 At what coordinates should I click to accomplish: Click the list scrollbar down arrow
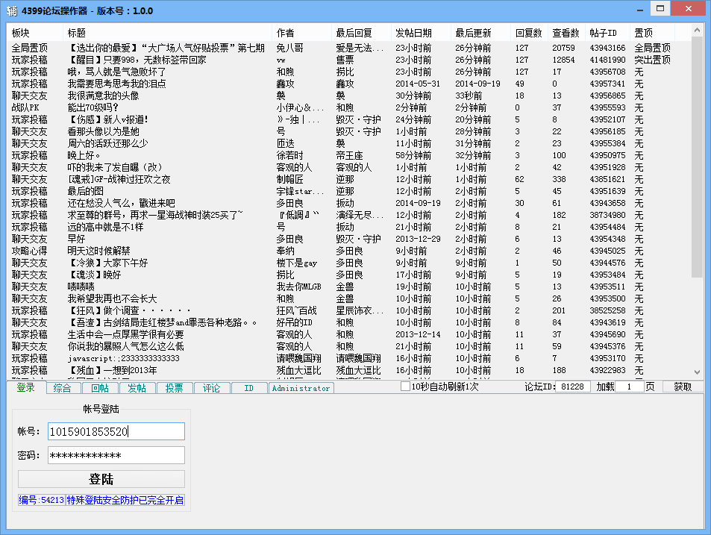click(697, 372)
